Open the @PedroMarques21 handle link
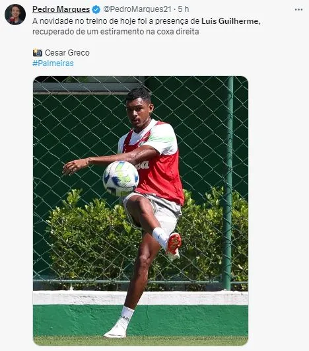Image resolution: width=309 pixels, height=351 pixels. click(137, 9)
